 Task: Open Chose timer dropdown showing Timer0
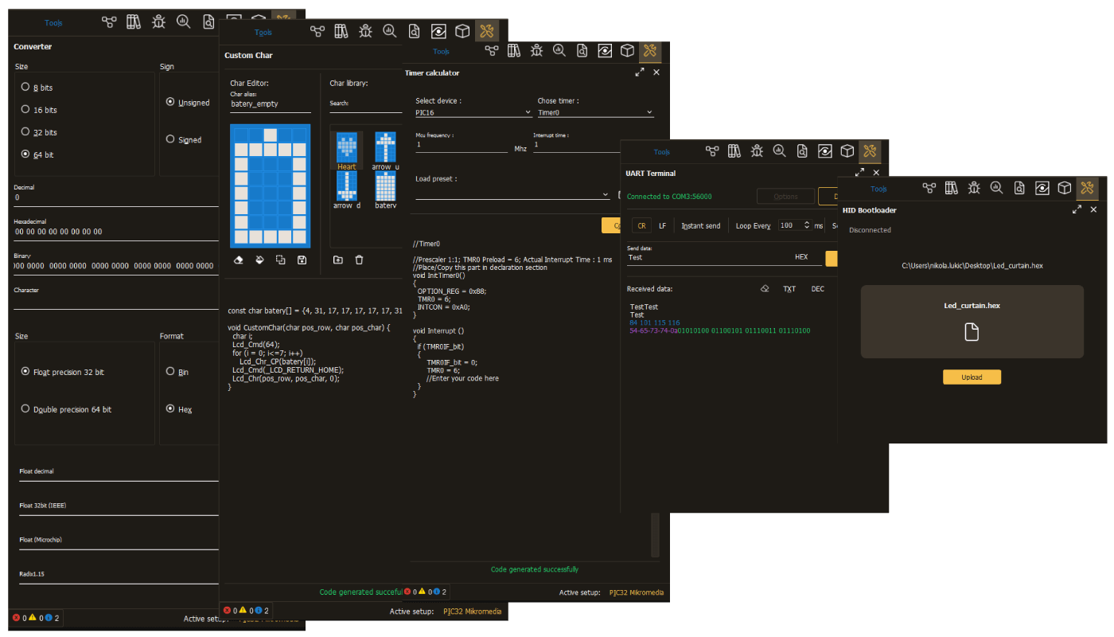click(x=595, y=112)
